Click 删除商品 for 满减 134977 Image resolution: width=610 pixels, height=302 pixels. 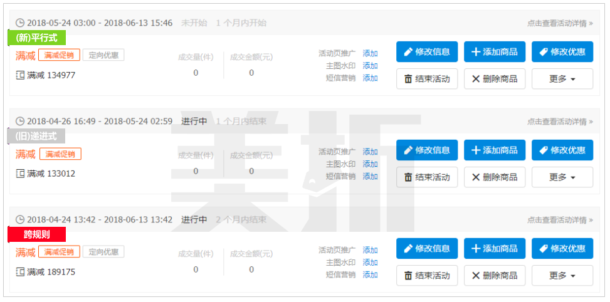[495, 79]
